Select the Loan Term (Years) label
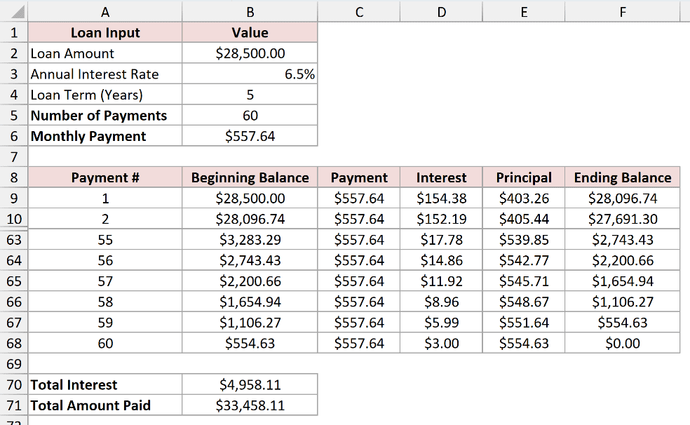The width and height of the screenshot is (690, 425). coord(104,95)
